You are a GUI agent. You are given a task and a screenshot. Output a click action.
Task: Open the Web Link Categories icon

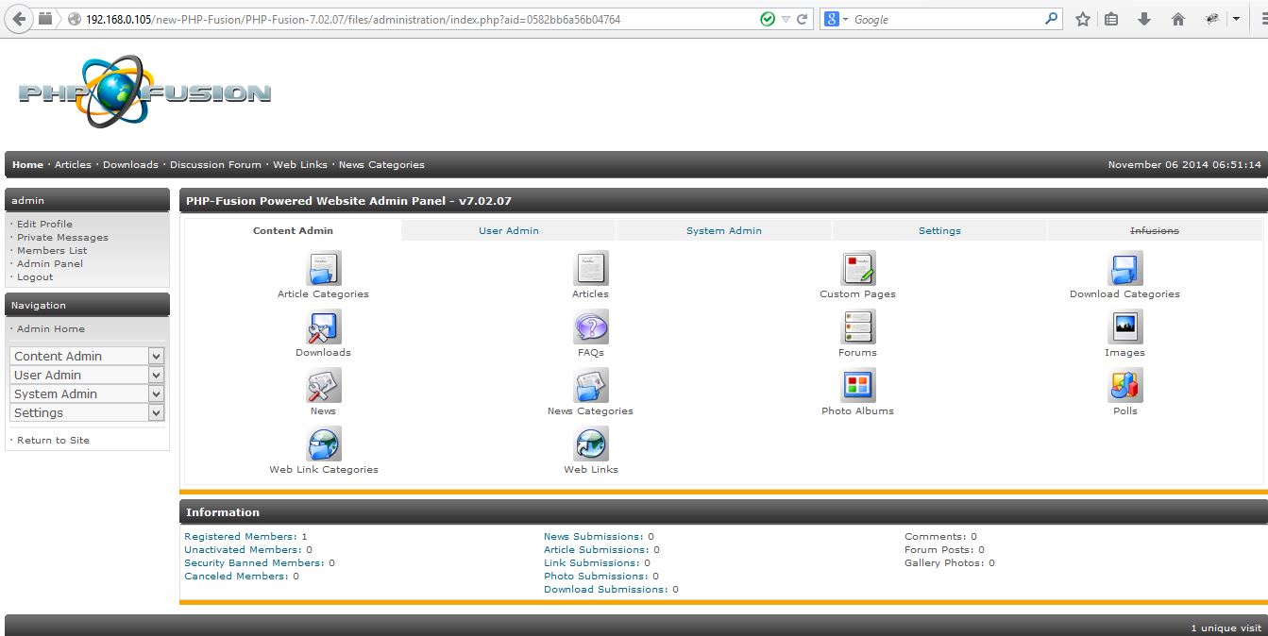coord(323,444)
